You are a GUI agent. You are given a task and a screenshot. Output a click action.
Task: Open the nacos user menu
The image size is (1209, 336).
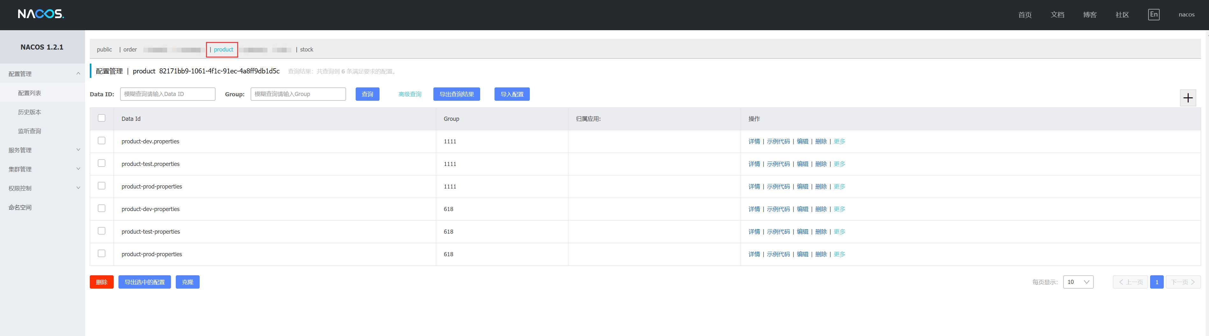(x=1186, y=15)
